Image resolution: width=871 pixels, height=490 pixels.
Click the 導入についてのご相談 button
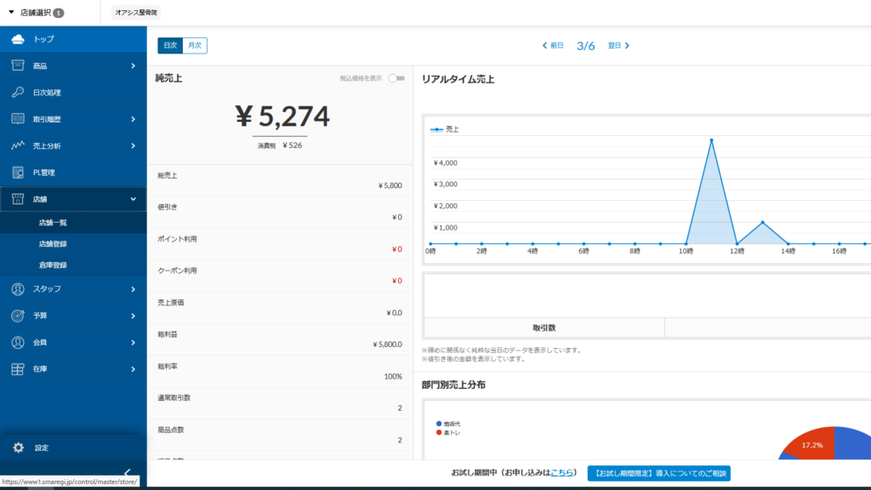658,473
